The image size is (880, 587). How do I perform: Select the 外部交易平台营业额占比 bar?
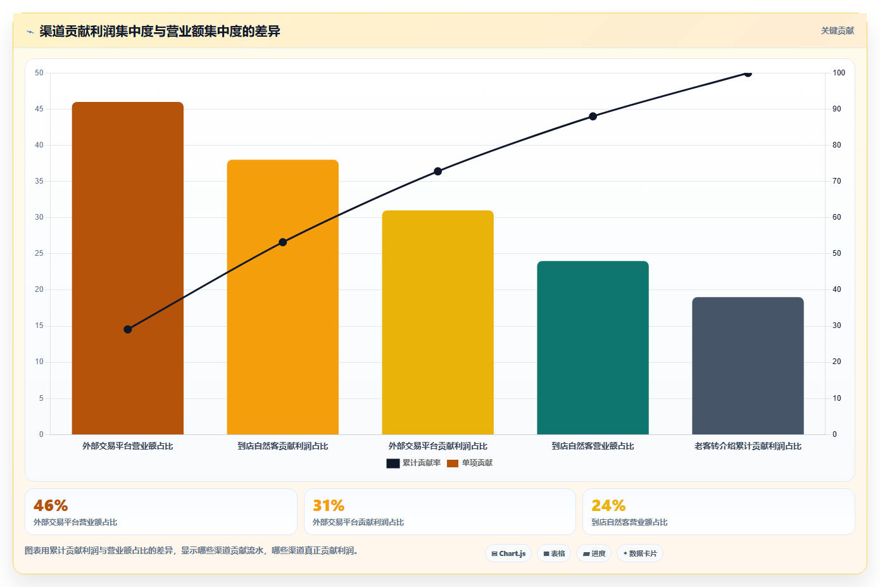click(128, 268)
